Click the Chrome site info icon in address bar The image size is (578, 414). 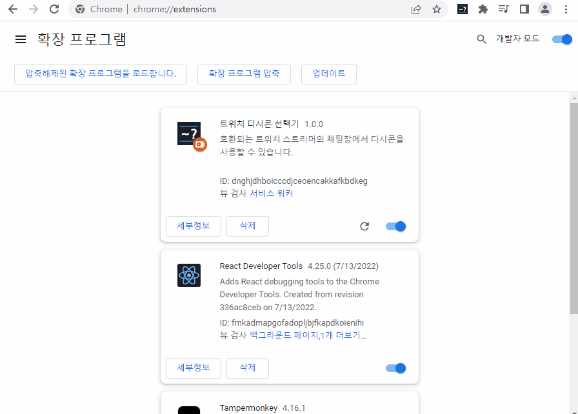[x=80, y=9]
